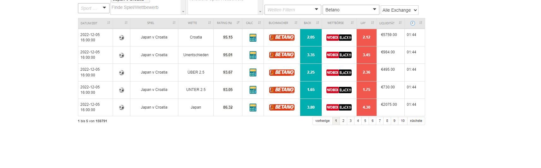Screen dimensions: 541x168
Task: Go to the vorherige page
Action: (322, 121)
